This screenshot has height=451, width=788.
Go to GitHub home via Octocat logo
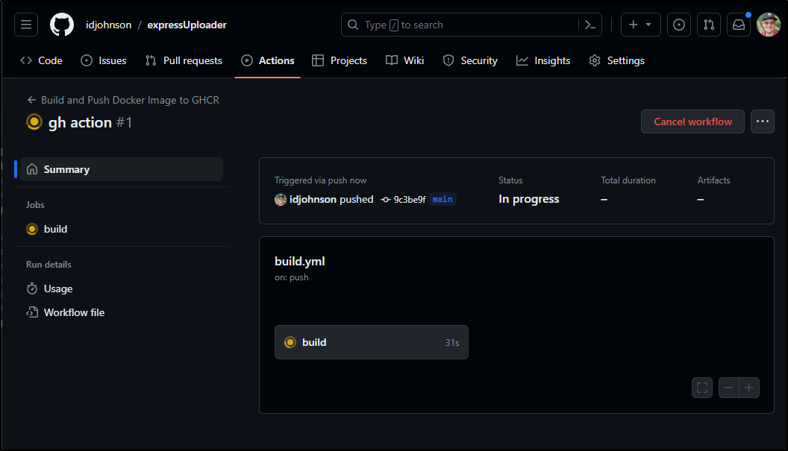tap(62, 25)
